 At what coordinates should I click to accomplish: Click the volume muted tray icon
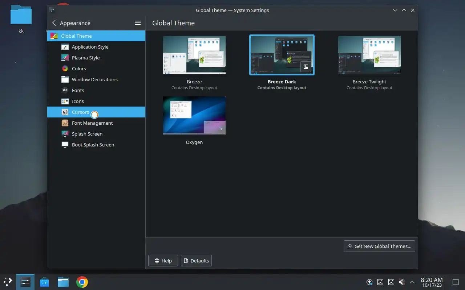402,282
